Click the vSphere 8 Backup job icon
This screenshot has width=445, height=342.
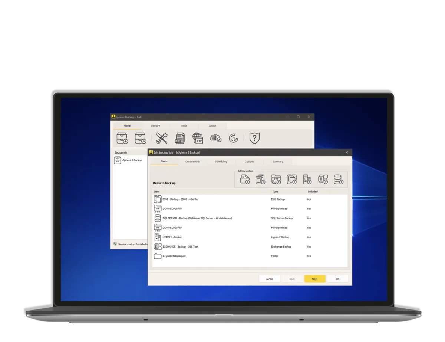[x=117, y=160]
